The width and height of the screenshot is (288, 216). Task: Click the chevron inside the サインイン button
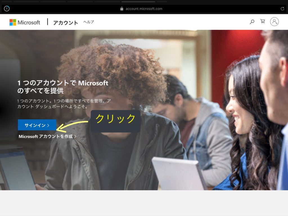pyautogui.click(x=48, y=125)
